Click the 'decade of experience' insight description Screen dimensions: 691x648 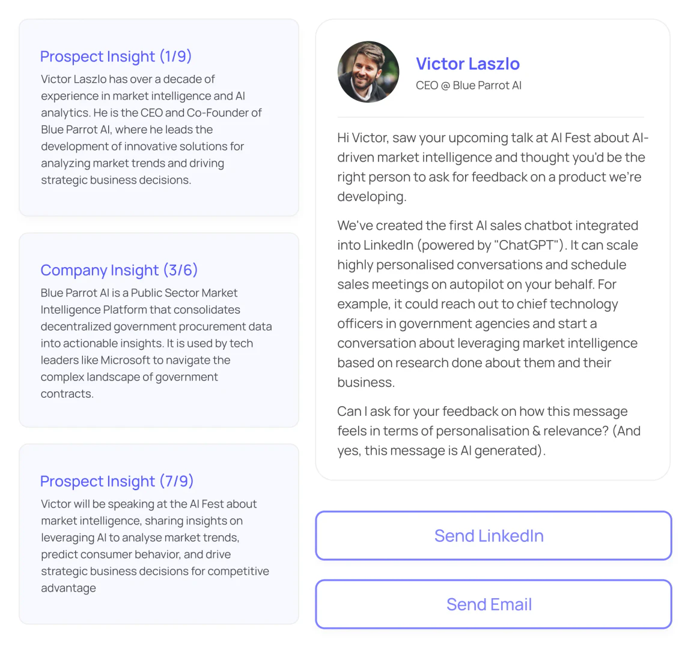151,130
